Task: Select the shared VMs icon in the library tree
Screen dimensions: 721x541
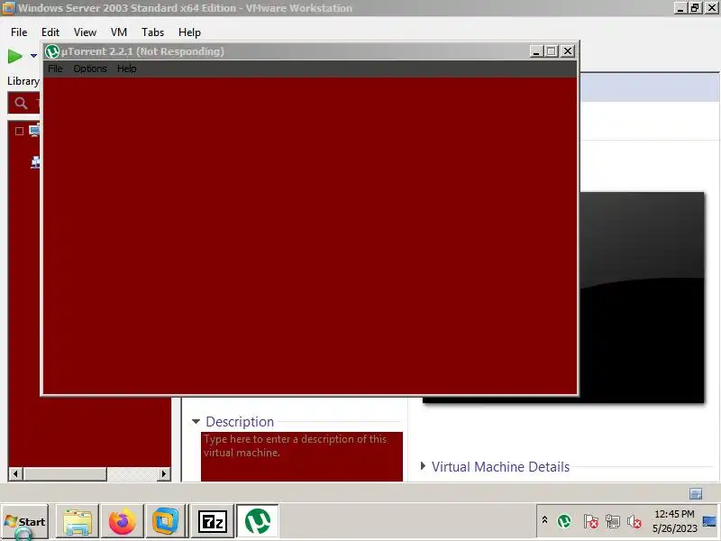Action: pyautogui.click(x=36, y=162)
